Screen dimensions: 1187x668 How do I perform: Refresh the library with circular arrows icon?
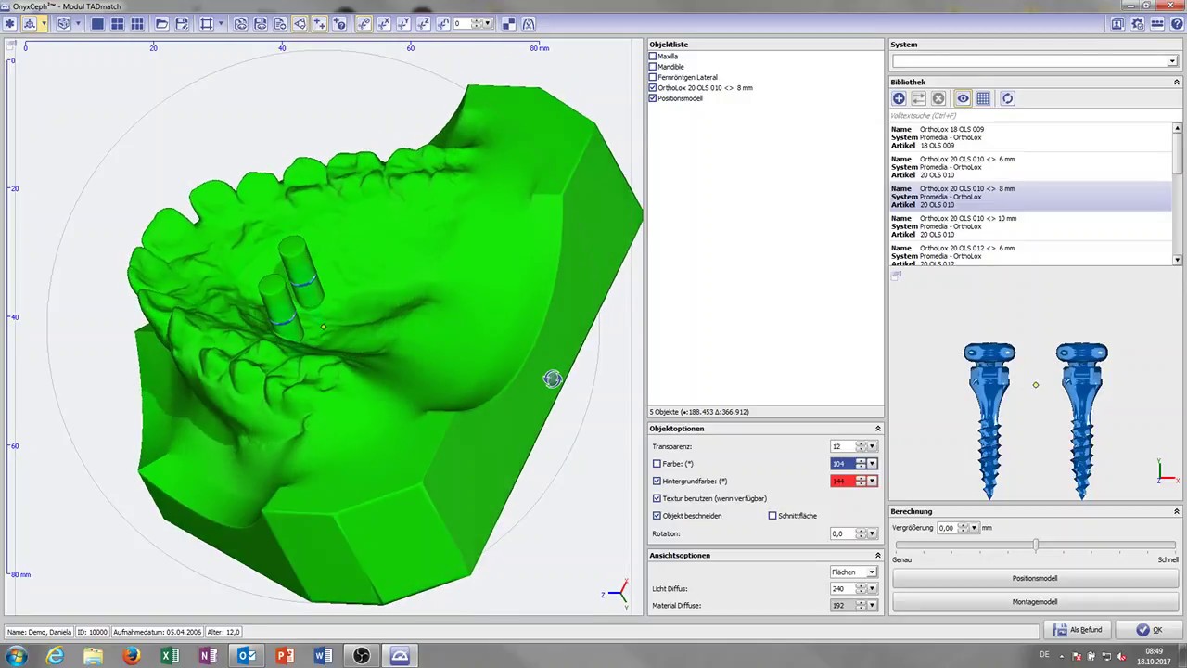point(1007,98)
